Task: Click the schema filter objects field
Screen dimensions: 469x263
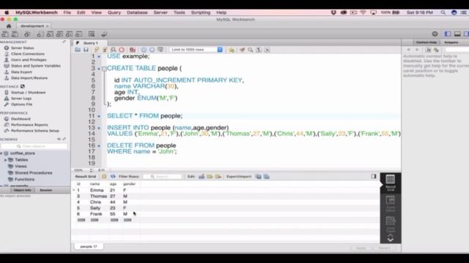Action: 34,146
